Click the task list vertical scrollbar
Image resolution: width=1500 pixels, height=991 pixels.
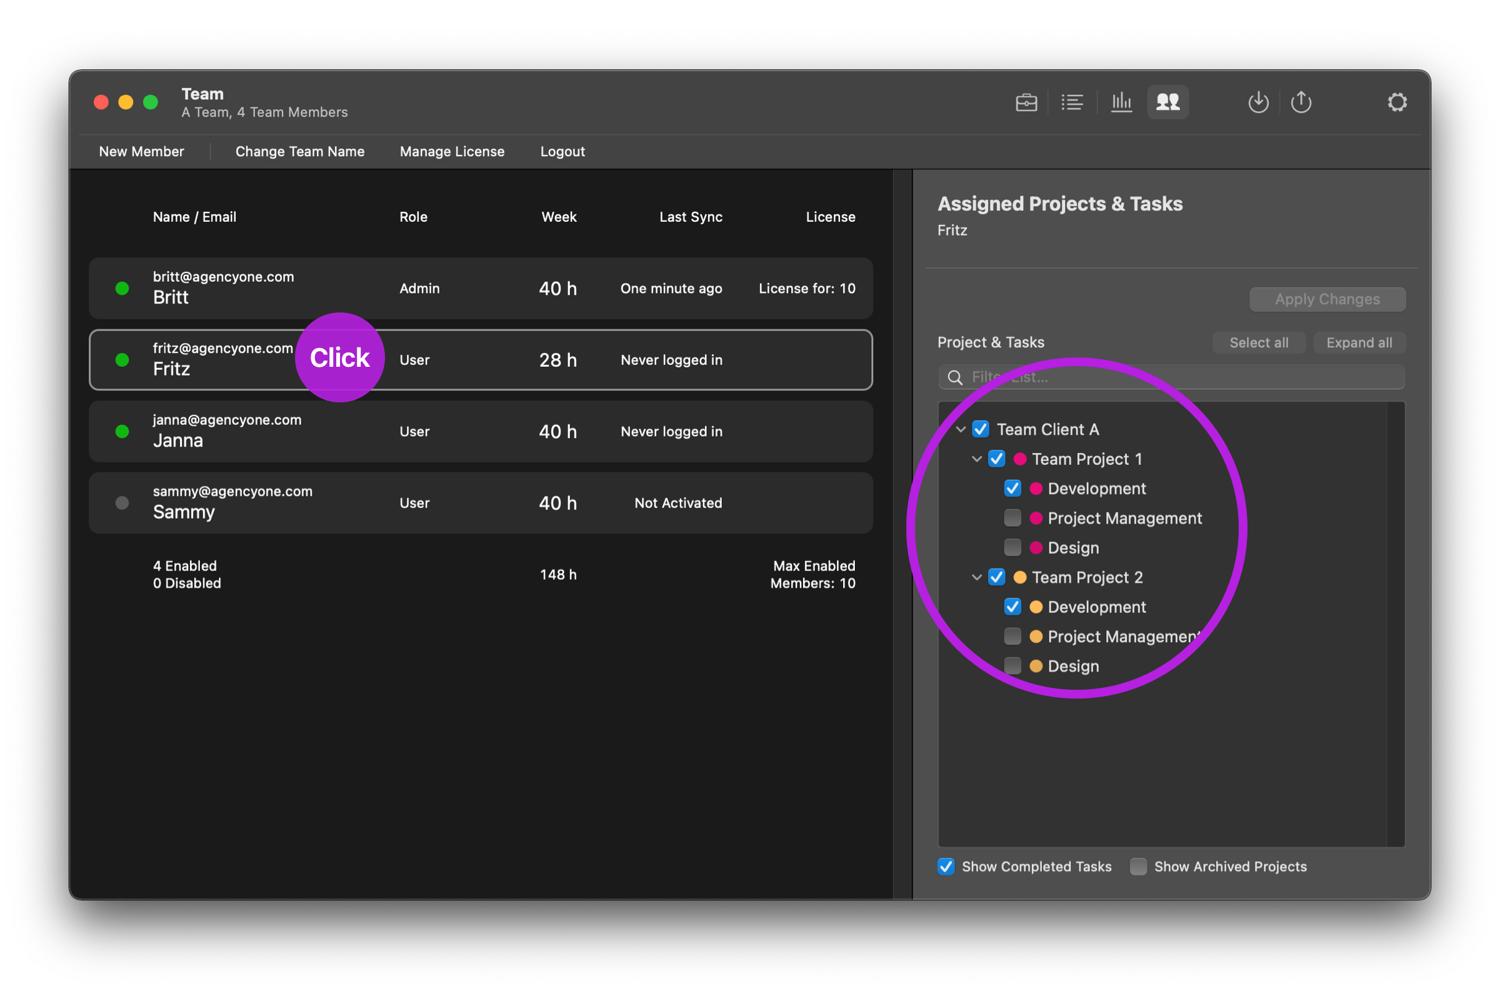(x=1396, y=624)
